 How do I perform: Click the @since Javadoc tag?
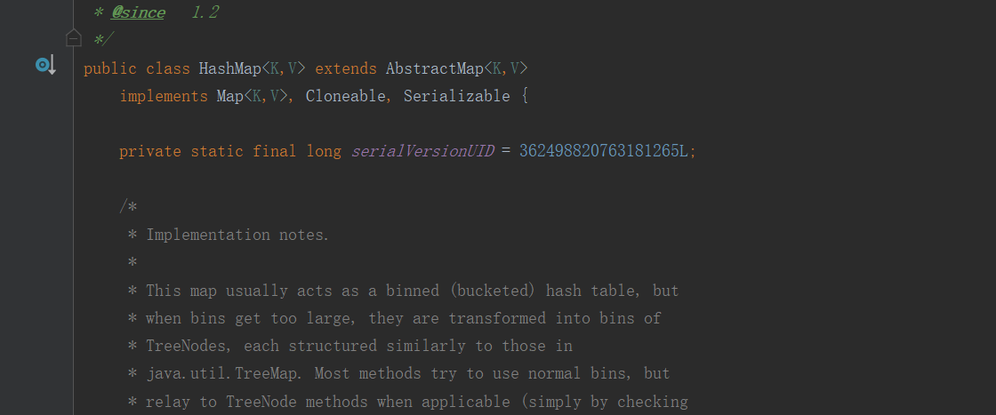tap(138, 12)
